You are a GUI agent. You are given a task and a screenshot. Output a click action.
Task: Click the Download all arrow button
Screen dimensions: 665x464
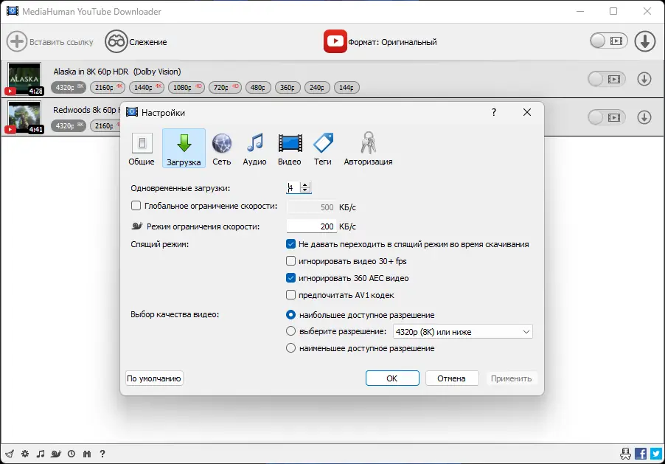[x=644, y=41]
